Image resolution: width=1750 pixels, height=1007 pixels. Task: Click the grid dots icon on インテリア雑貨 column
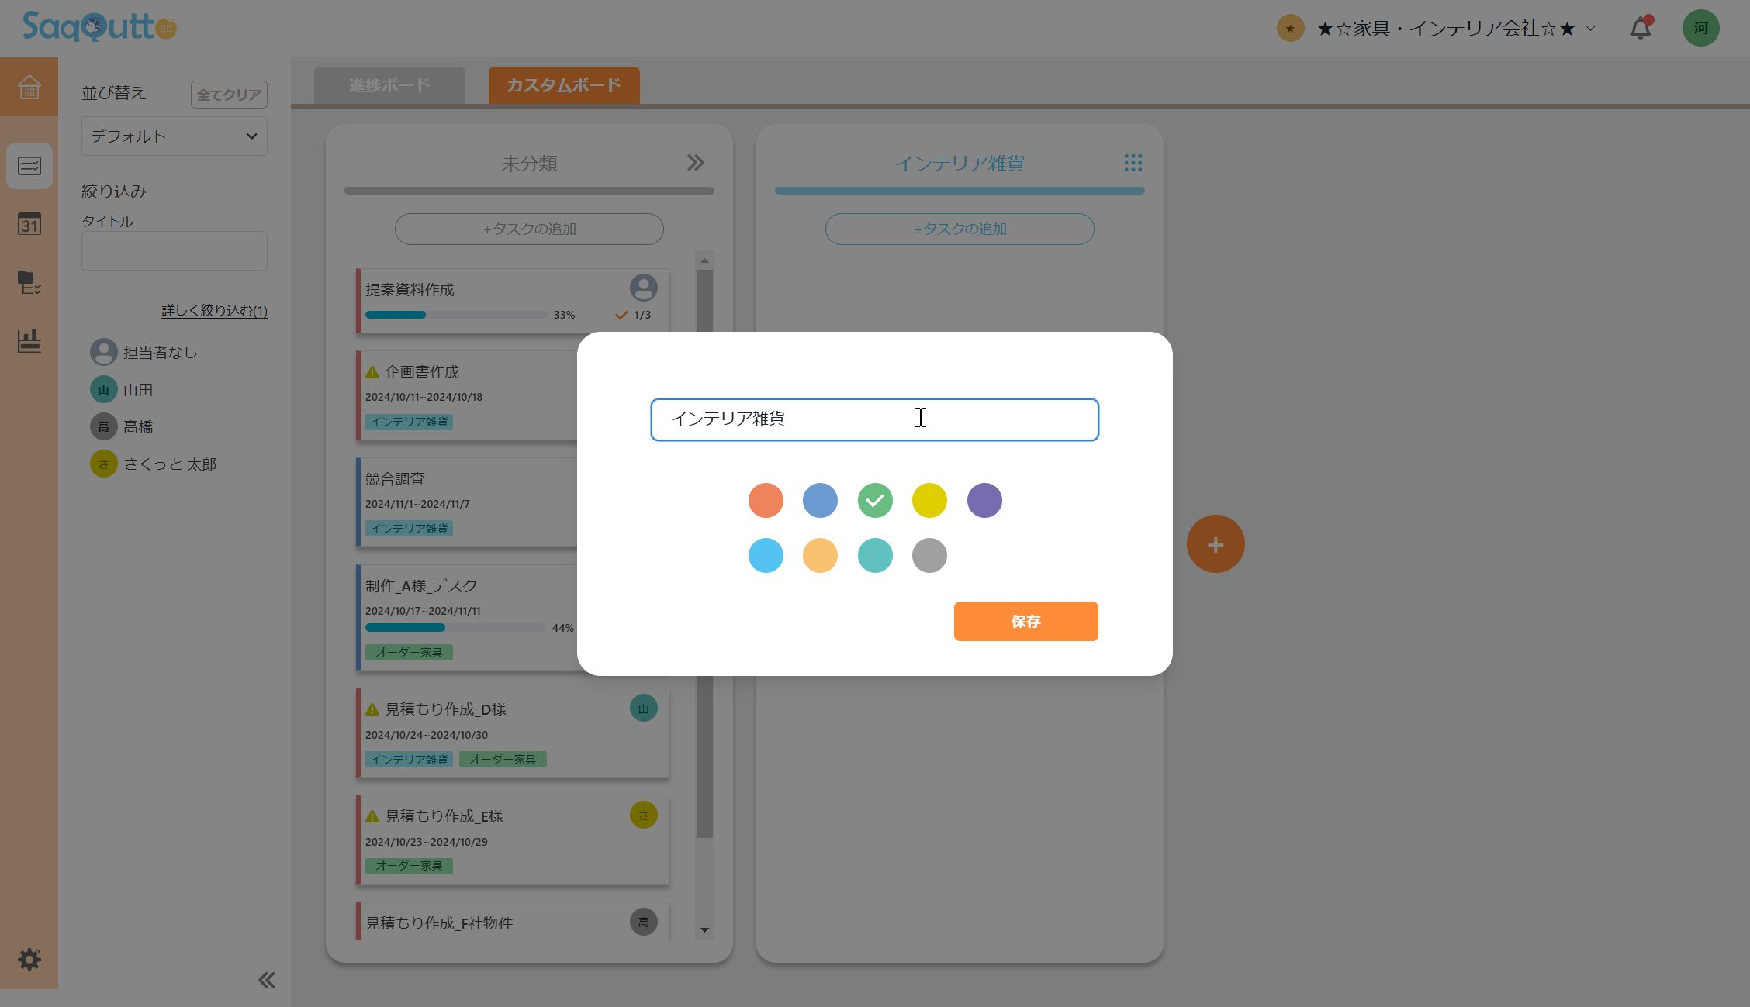coord(1133,163)
